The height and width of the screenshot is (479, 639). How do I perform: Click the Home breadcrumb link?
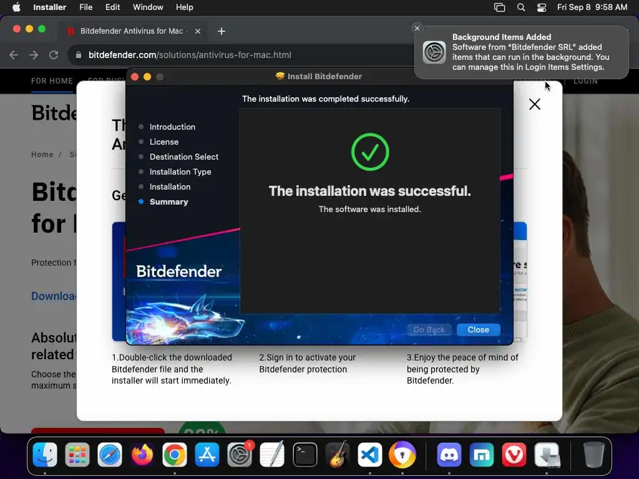point(42,155)
